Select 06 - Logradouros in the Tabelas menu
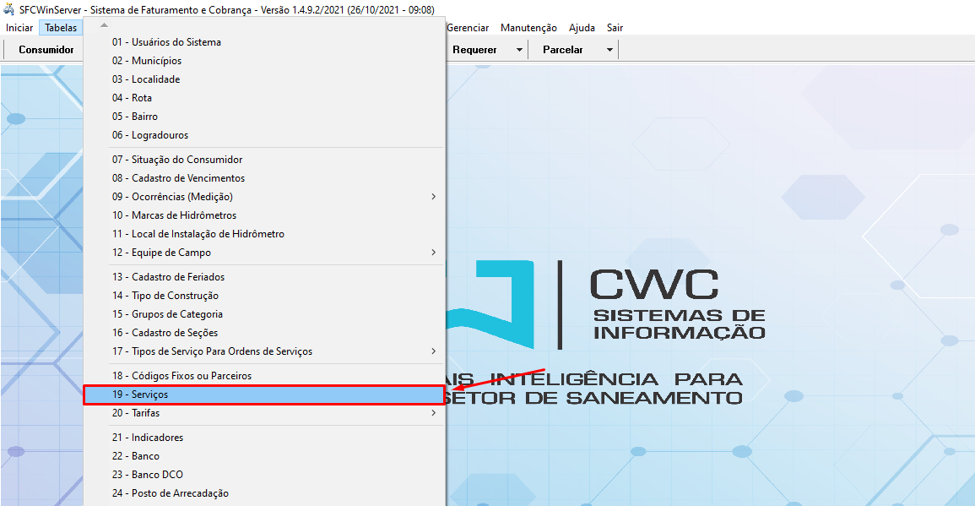 point(149,135)
